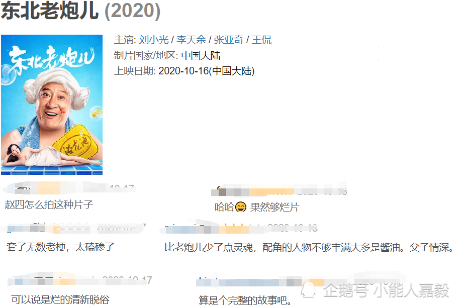Select the comment starting 比老炮儿少了点灵魂
This screenshot has height=306, width=459.
pyautogui.click(x=309, y=248)
